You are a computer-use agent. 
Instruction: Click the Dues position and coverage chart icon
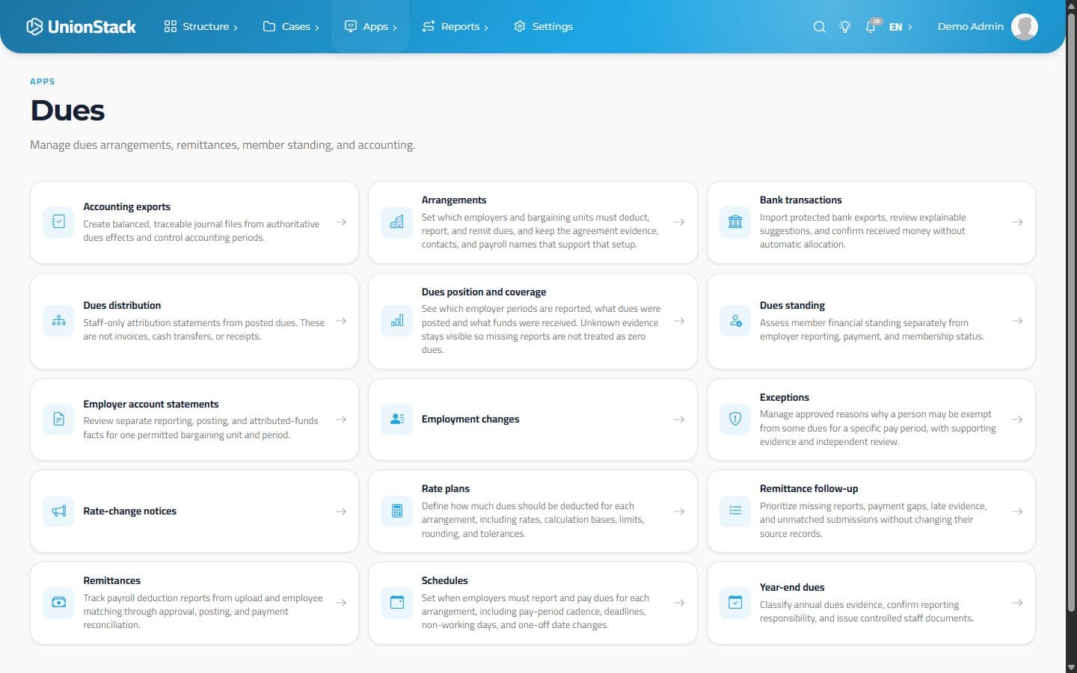pos(397,321)
